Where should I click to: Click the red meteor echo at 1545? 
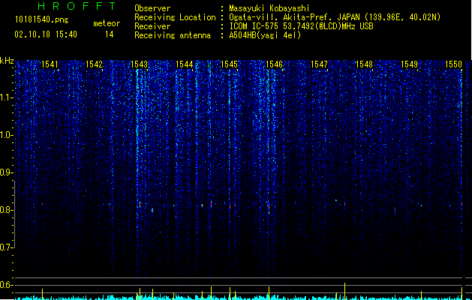pyautogui.click(x=230, y=207)
